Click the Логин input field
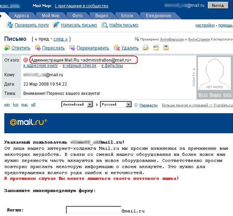This screenshot has height=216, width=233. coord(93,210)
